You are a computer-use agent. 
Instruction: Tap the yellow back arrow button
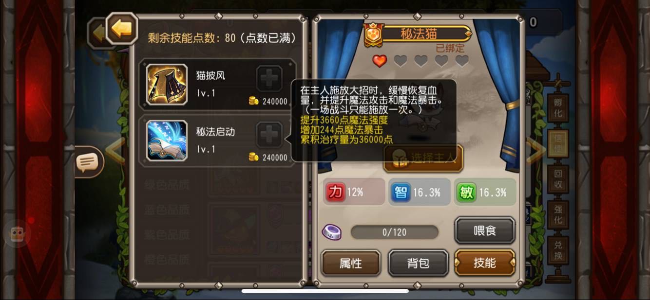pos(121,29)
